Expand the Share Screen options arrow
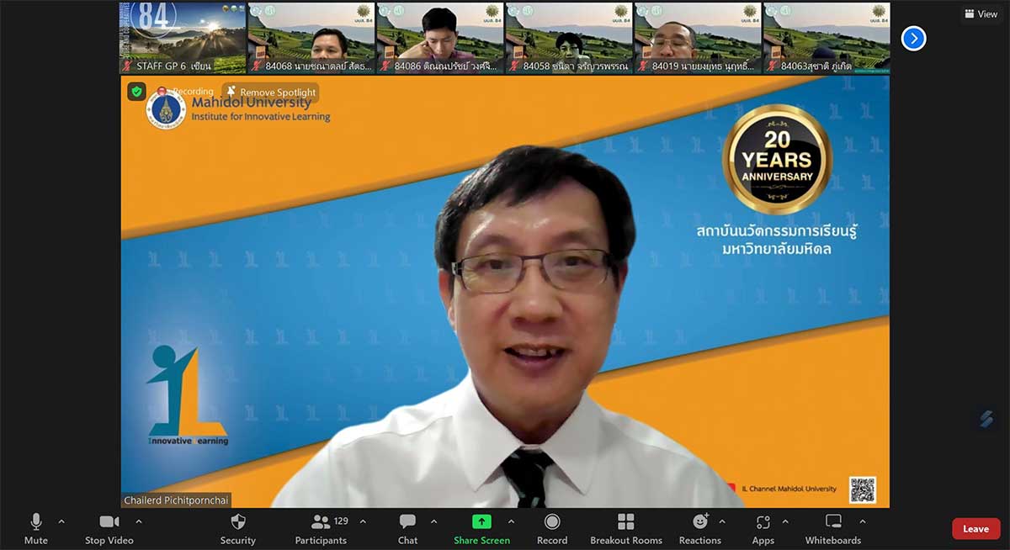 [511, 521]
